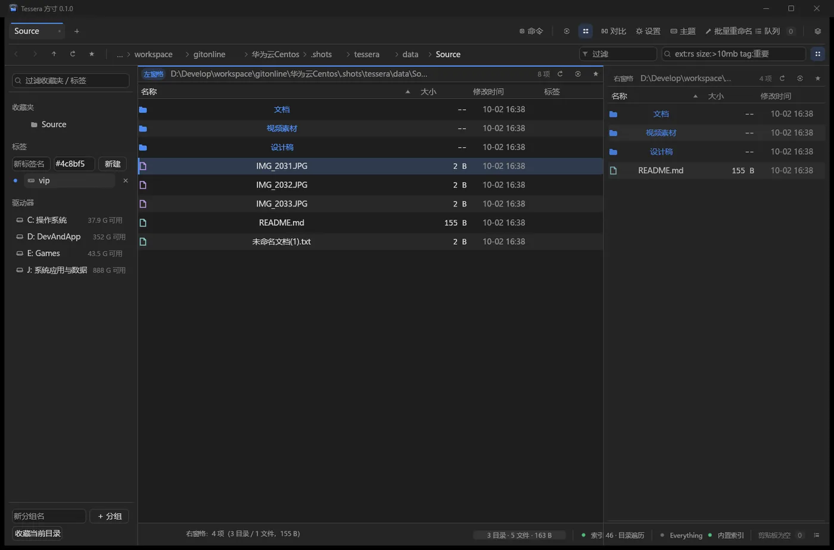Click the star bookmark icon in the navigation bar
The image size is (834, 550).
pyautogui.click(x=92, y=54)
